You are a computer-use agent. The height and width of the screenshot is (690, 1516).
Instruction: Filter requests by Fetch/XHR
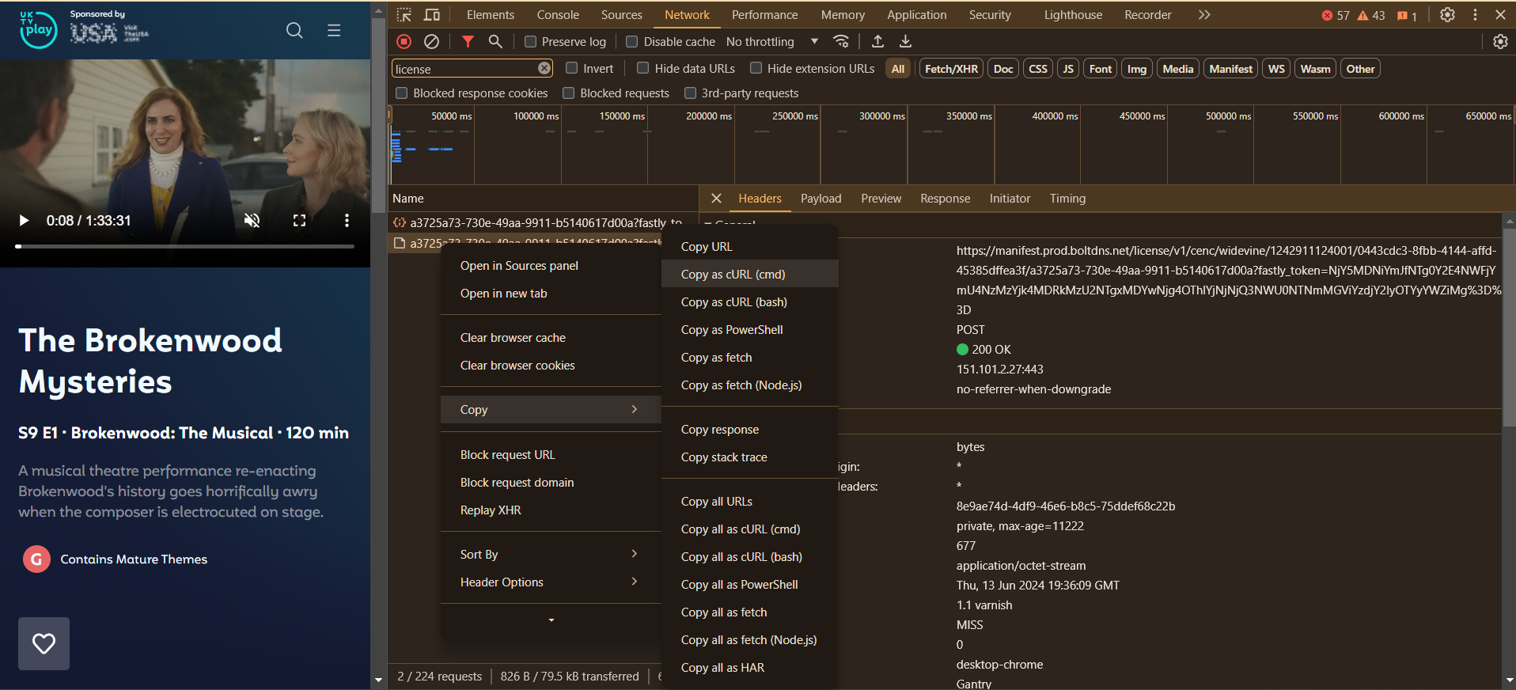coord(951,69)
